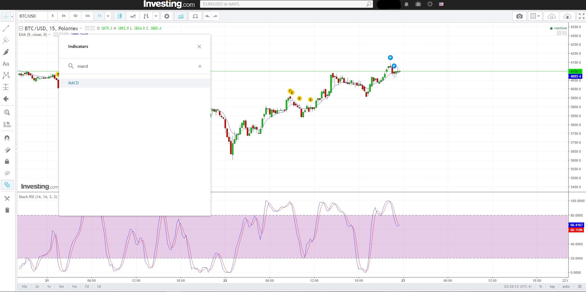This screenshot has height=292, width=586.
Task: Set the time range to 1y
Action: [x=49, y=286]
